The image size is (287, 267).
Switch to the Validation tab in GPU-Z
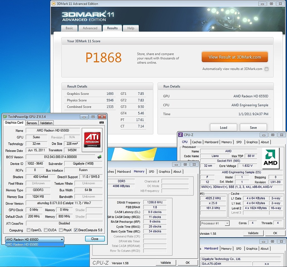pos(46,123)
